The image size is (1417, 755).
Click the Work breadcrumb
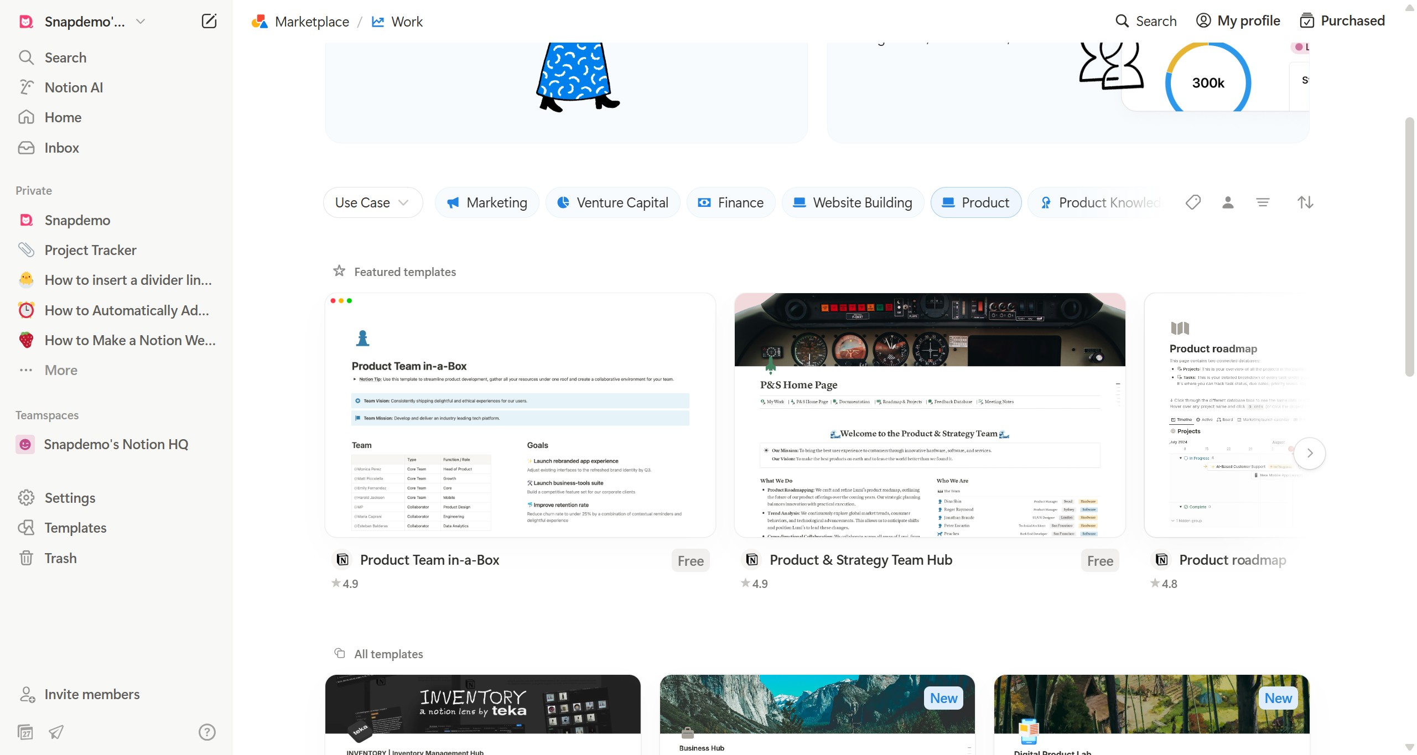pos(397,22)
